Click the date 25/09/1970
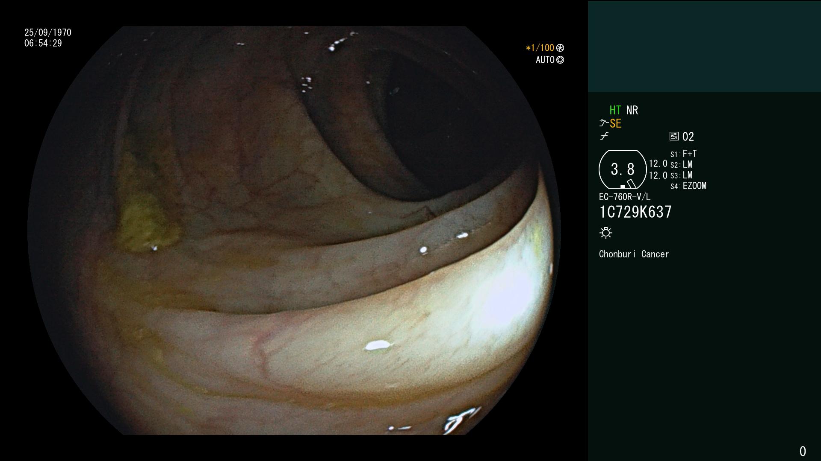This screenshot has height=461, width=821. click(48, 32)
